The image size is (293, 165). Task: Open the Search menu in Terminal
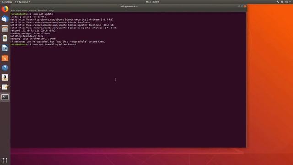click(33, 11)
